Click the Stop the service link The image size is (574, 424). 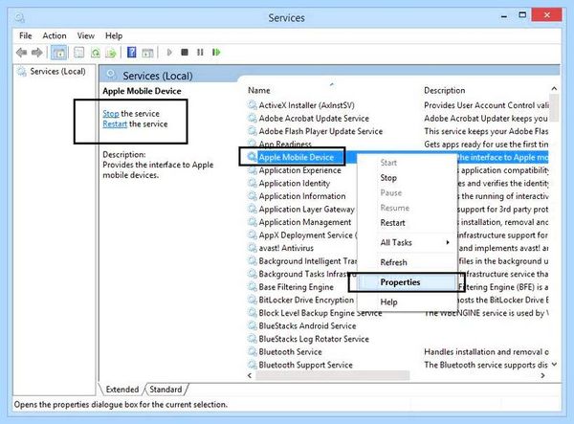[x=111, y=114]
